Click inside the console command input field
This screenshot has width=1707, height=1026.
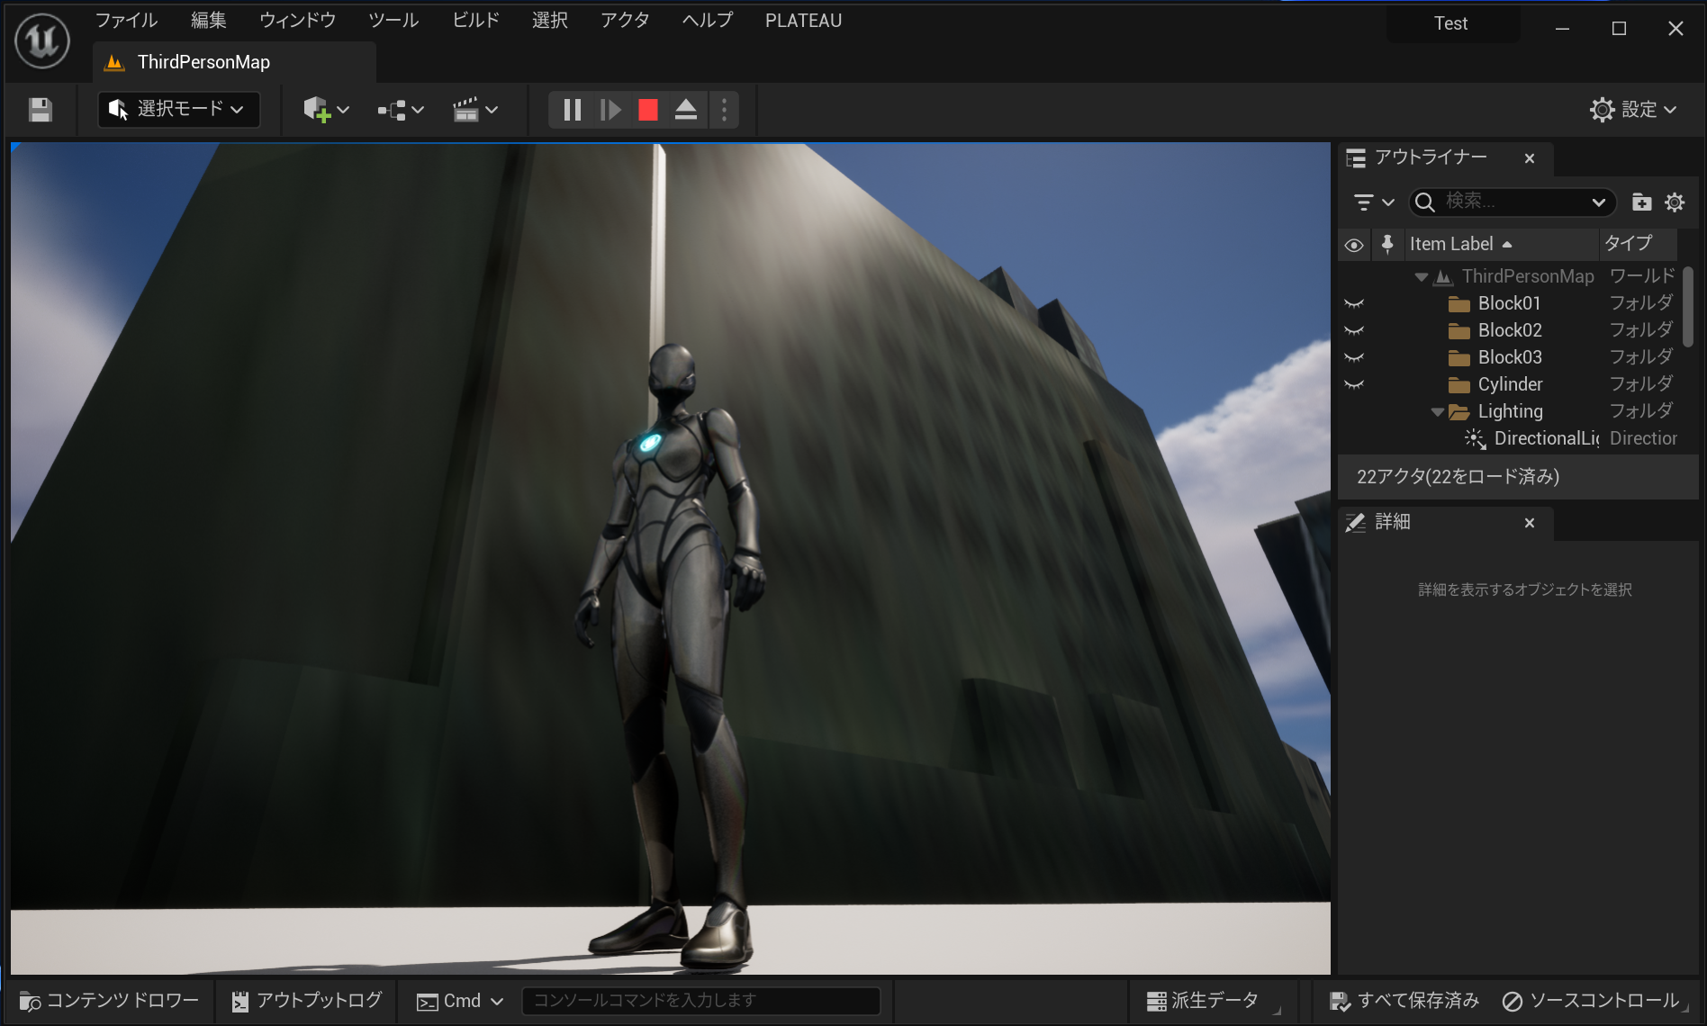tap(701, 1001)
